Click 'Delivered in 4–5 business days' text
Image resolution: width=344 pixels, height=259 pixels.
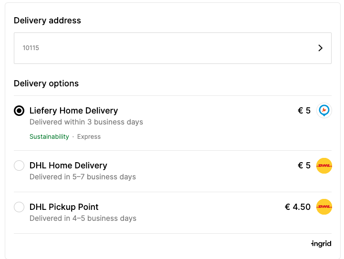83,218
